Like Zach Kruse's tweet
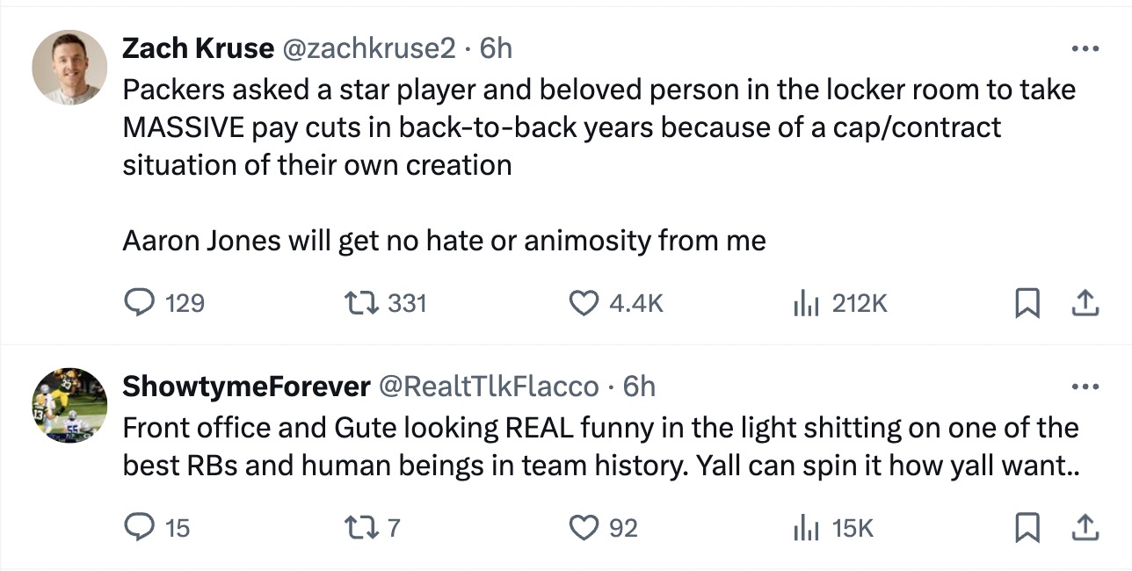This screenshot has height=571, width=1132. (x=584, y=303)
